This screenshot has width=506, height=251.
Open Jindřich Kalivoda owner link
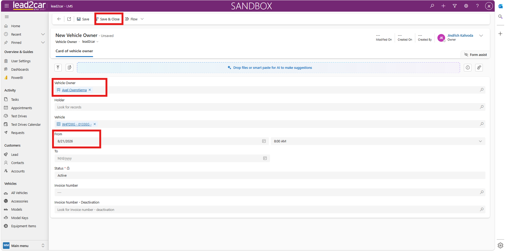click(460, 35)
